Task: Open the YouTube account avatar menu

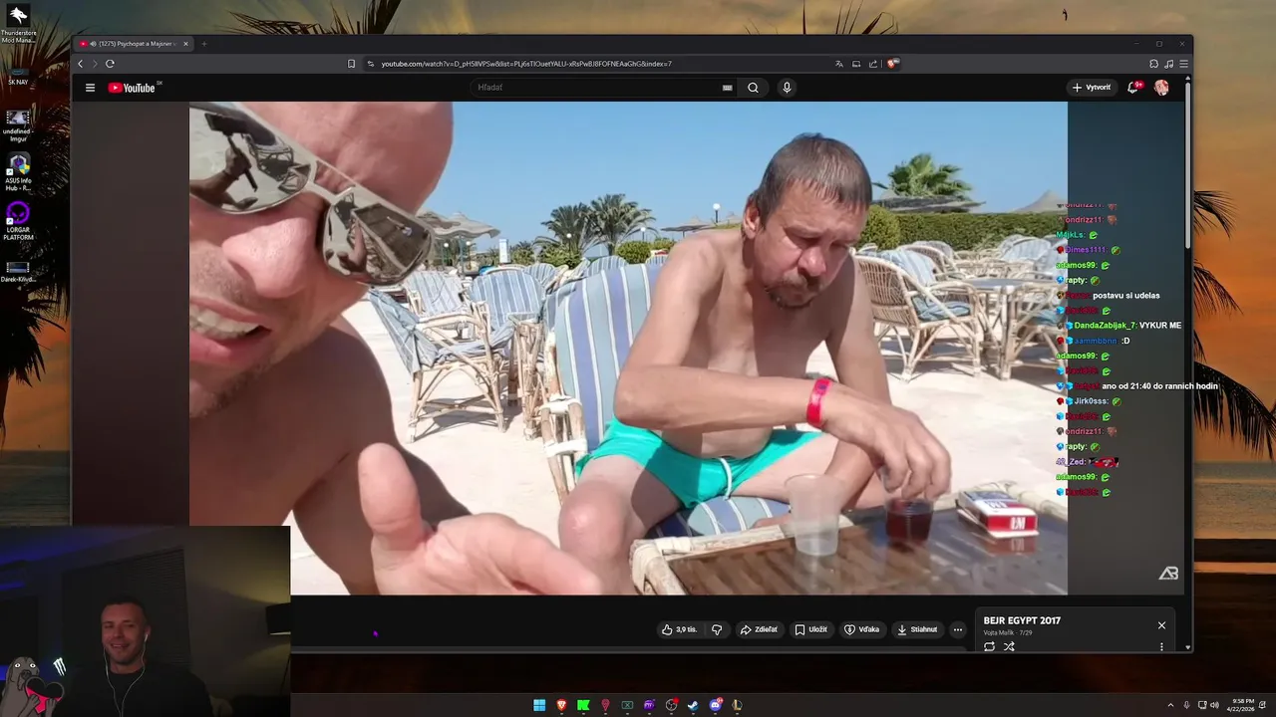Action: 1161,88
